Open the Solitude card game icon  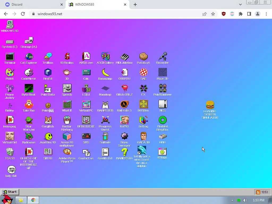(105, 138)
